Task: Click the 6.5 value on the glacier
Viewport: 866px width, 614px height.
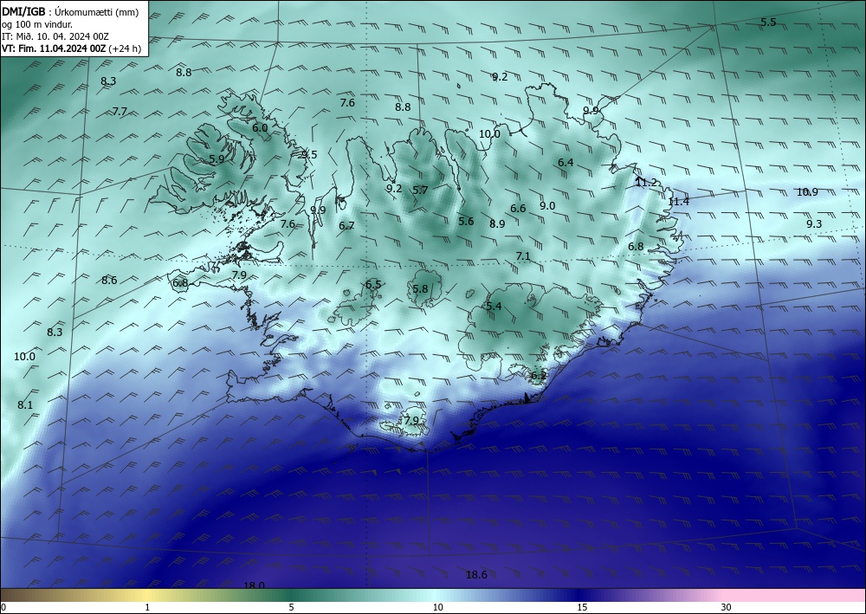Action: pyautogui.click(x=373, y=284)
